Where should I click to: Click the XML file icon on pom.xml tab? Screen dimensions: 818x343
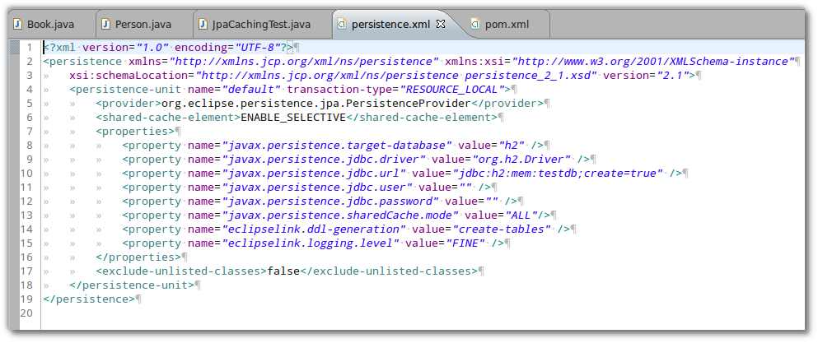pos(475,24)
